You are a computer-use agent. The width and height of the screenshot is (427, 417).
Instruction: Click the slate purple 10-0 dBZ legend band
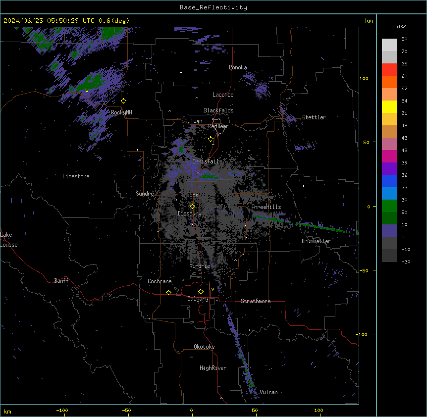click(x=389, y=231)
